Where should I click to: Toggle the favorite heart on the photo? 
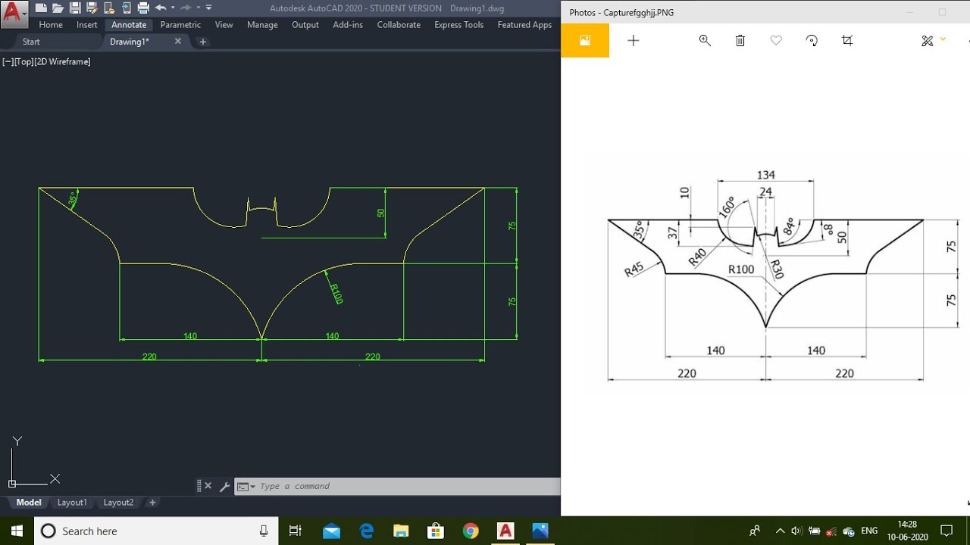[776, 40]
